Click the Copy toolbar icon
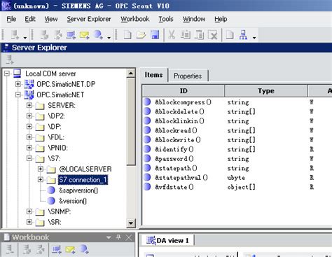The width and height of the screenshot is (332, 257). click(186, 35)
